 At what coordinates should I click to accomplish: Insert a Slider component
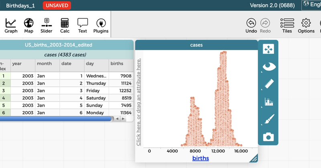pos(47,26)
